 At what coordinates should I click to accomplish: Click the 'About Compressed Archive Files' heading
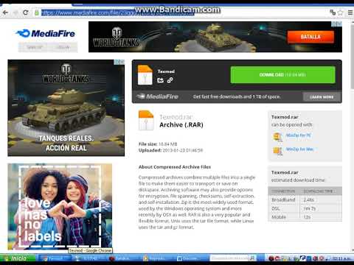tap(175, 167)
